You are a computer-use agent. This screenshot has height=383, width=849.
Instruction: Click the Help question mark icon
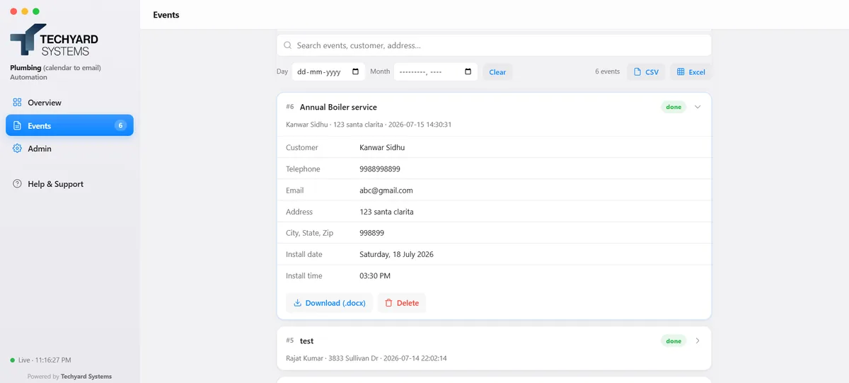click(x=18, y=184)
